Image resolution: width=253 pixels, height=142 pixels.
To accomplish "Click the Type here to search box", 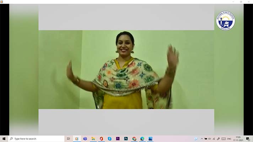I will coord(36,139).
